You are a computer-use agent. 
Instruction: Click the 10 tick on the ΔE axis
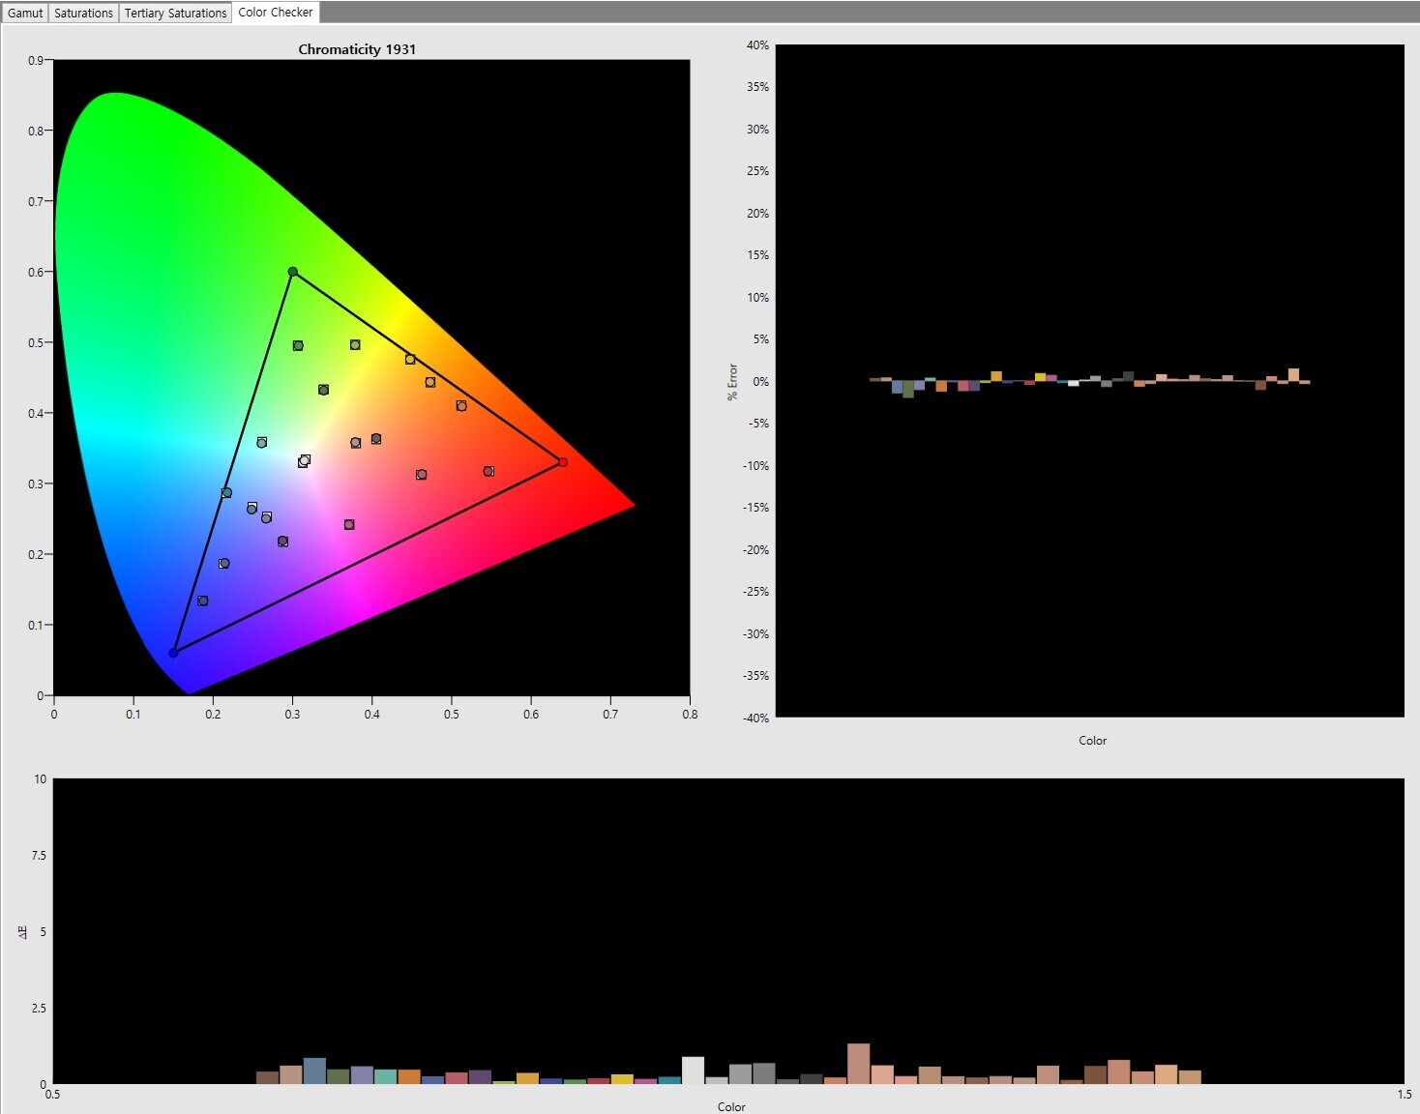pyautogui.click(x=40, y=779)
